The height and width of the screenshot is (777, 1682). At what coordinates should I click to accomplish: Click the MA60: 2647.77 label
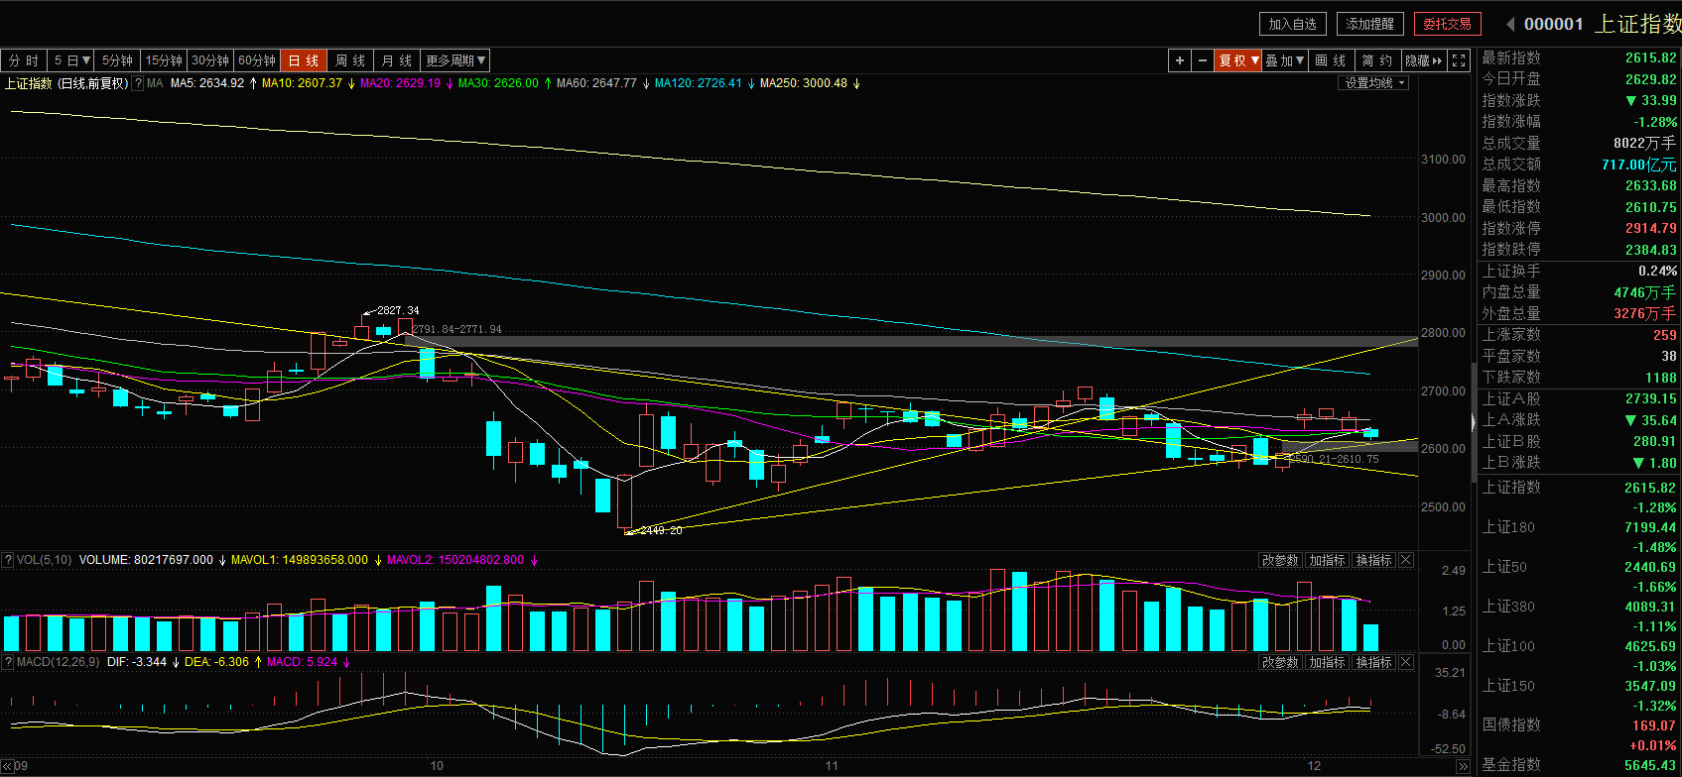[596, 83]
